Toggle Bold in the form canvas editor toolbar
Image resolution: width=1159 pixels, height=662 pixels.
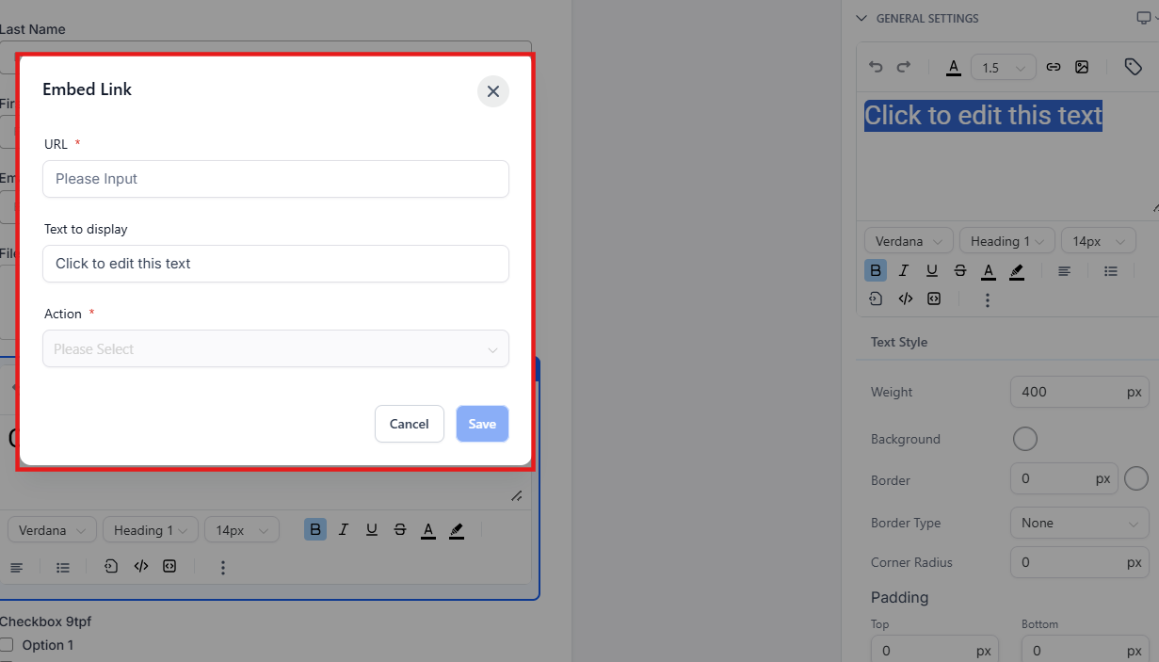pos(315,530)
